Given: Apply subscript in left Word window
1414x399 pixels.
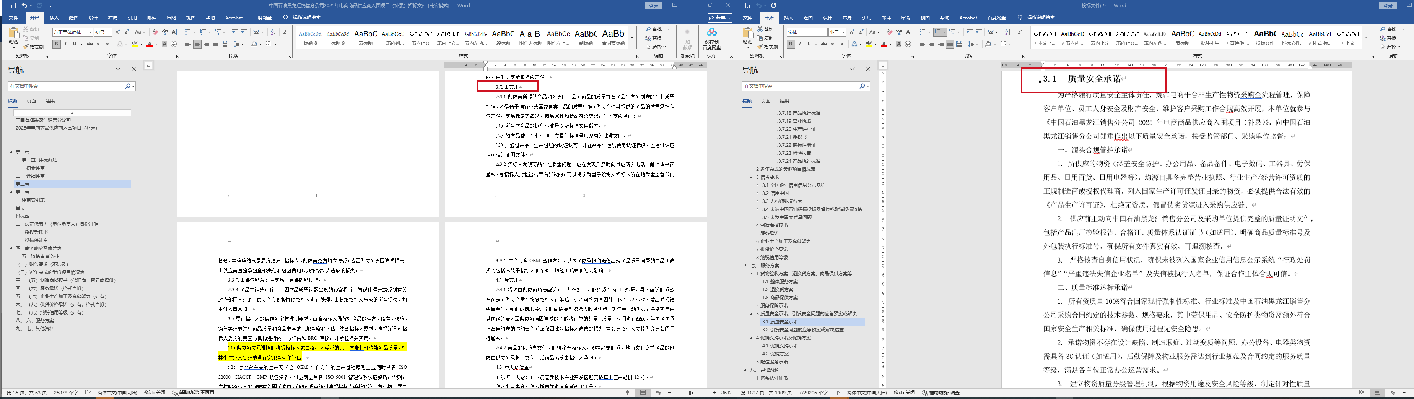Looking at the screenshot, I should 99,44.
